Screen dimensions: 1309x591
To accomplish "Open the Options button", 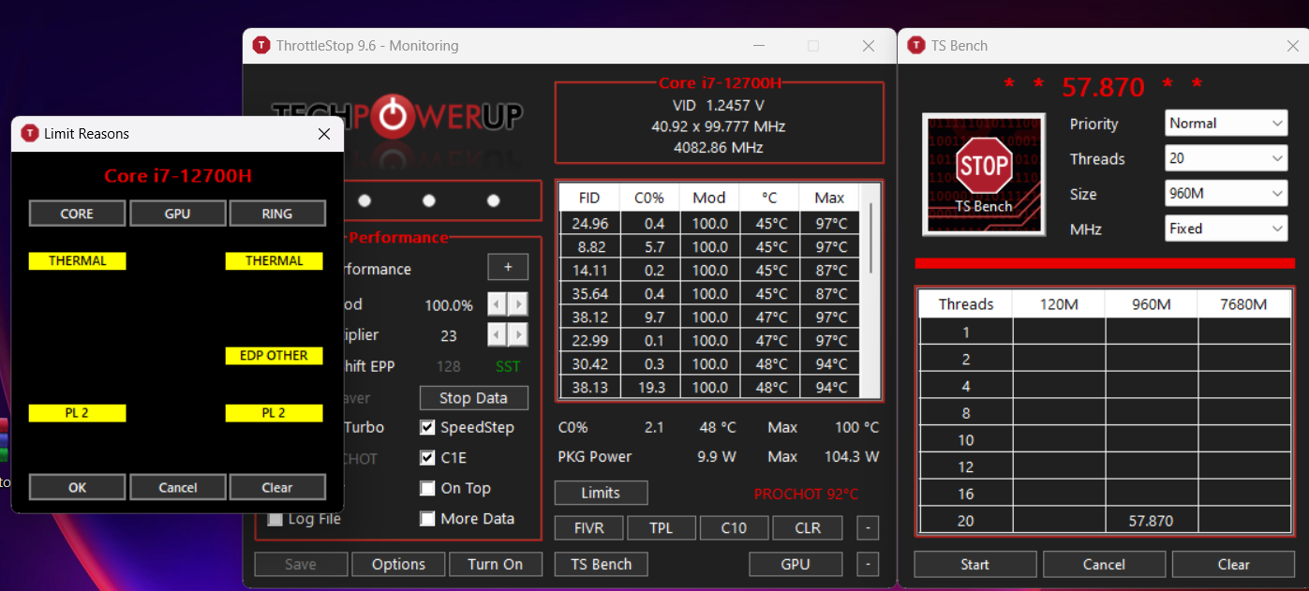I will (x=398, y=564).
